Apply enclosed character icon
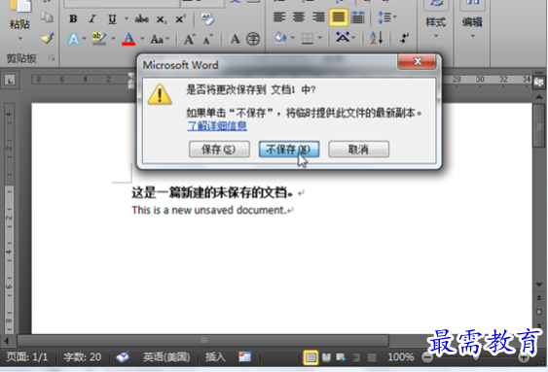 coord(253,39)
